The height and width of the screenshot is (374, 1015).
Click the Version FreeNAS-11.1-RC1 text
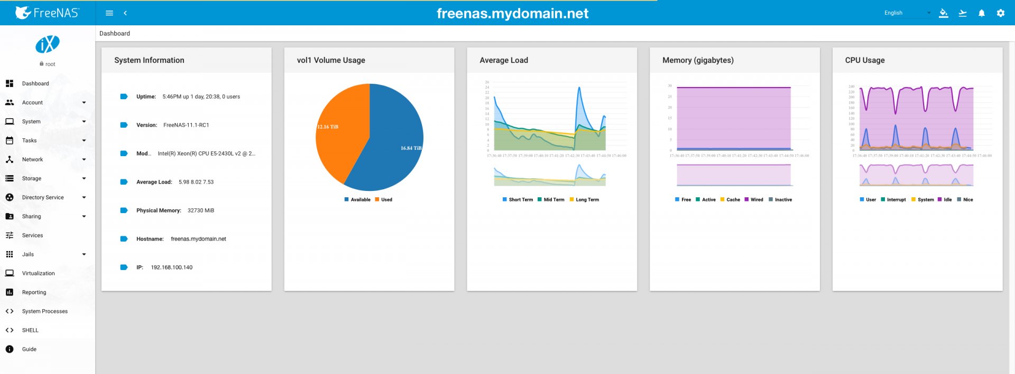pos(186,125)
